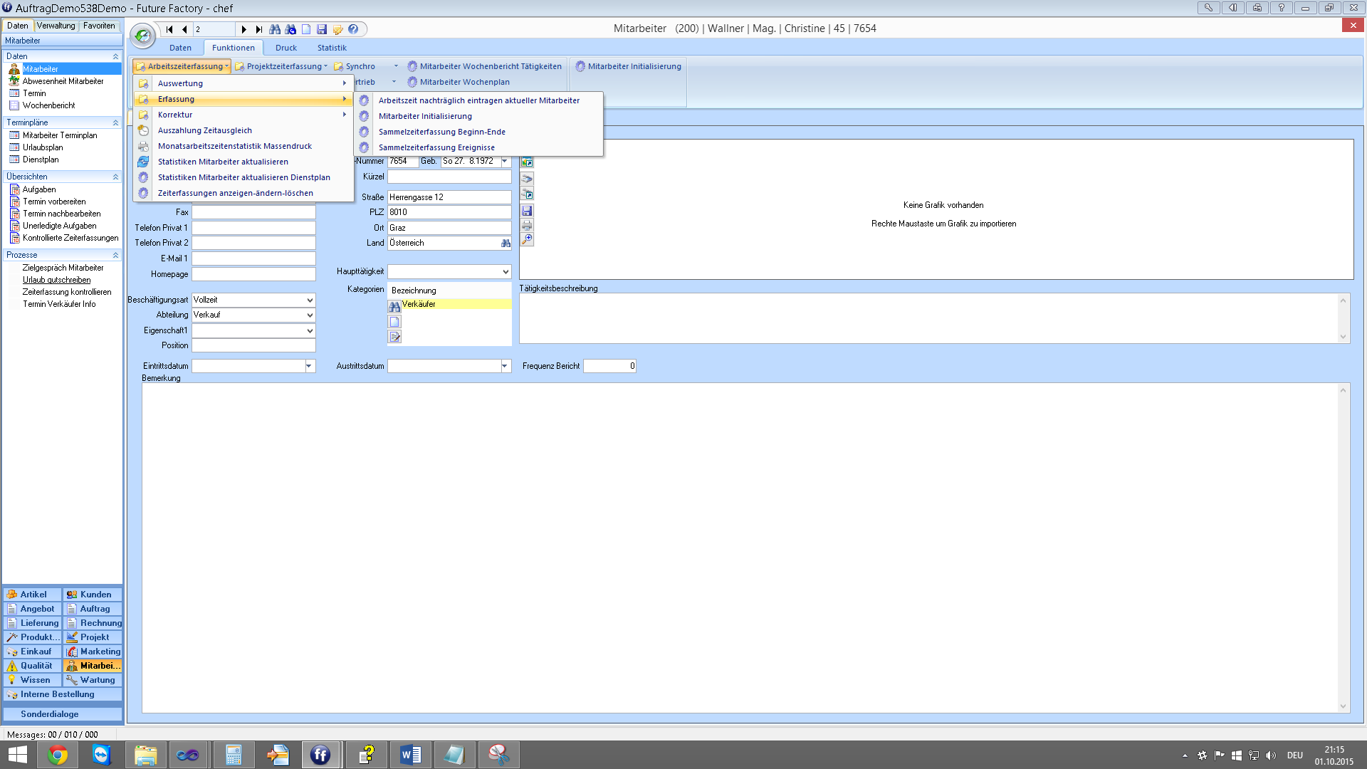Screen dimensions: 1367x769
Task: Click the new blank record page icon
Action: 306,29
